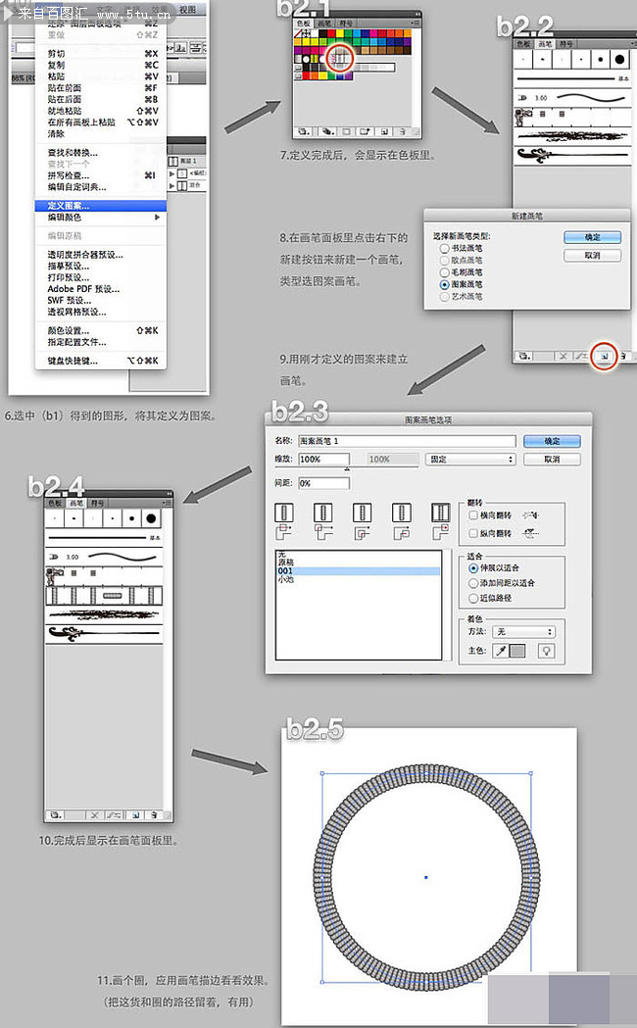Image resolution: width=637 pixels, height=1028 pixels.
Task: Choose the 近似路径 fit option
Action: pos(473,598)
